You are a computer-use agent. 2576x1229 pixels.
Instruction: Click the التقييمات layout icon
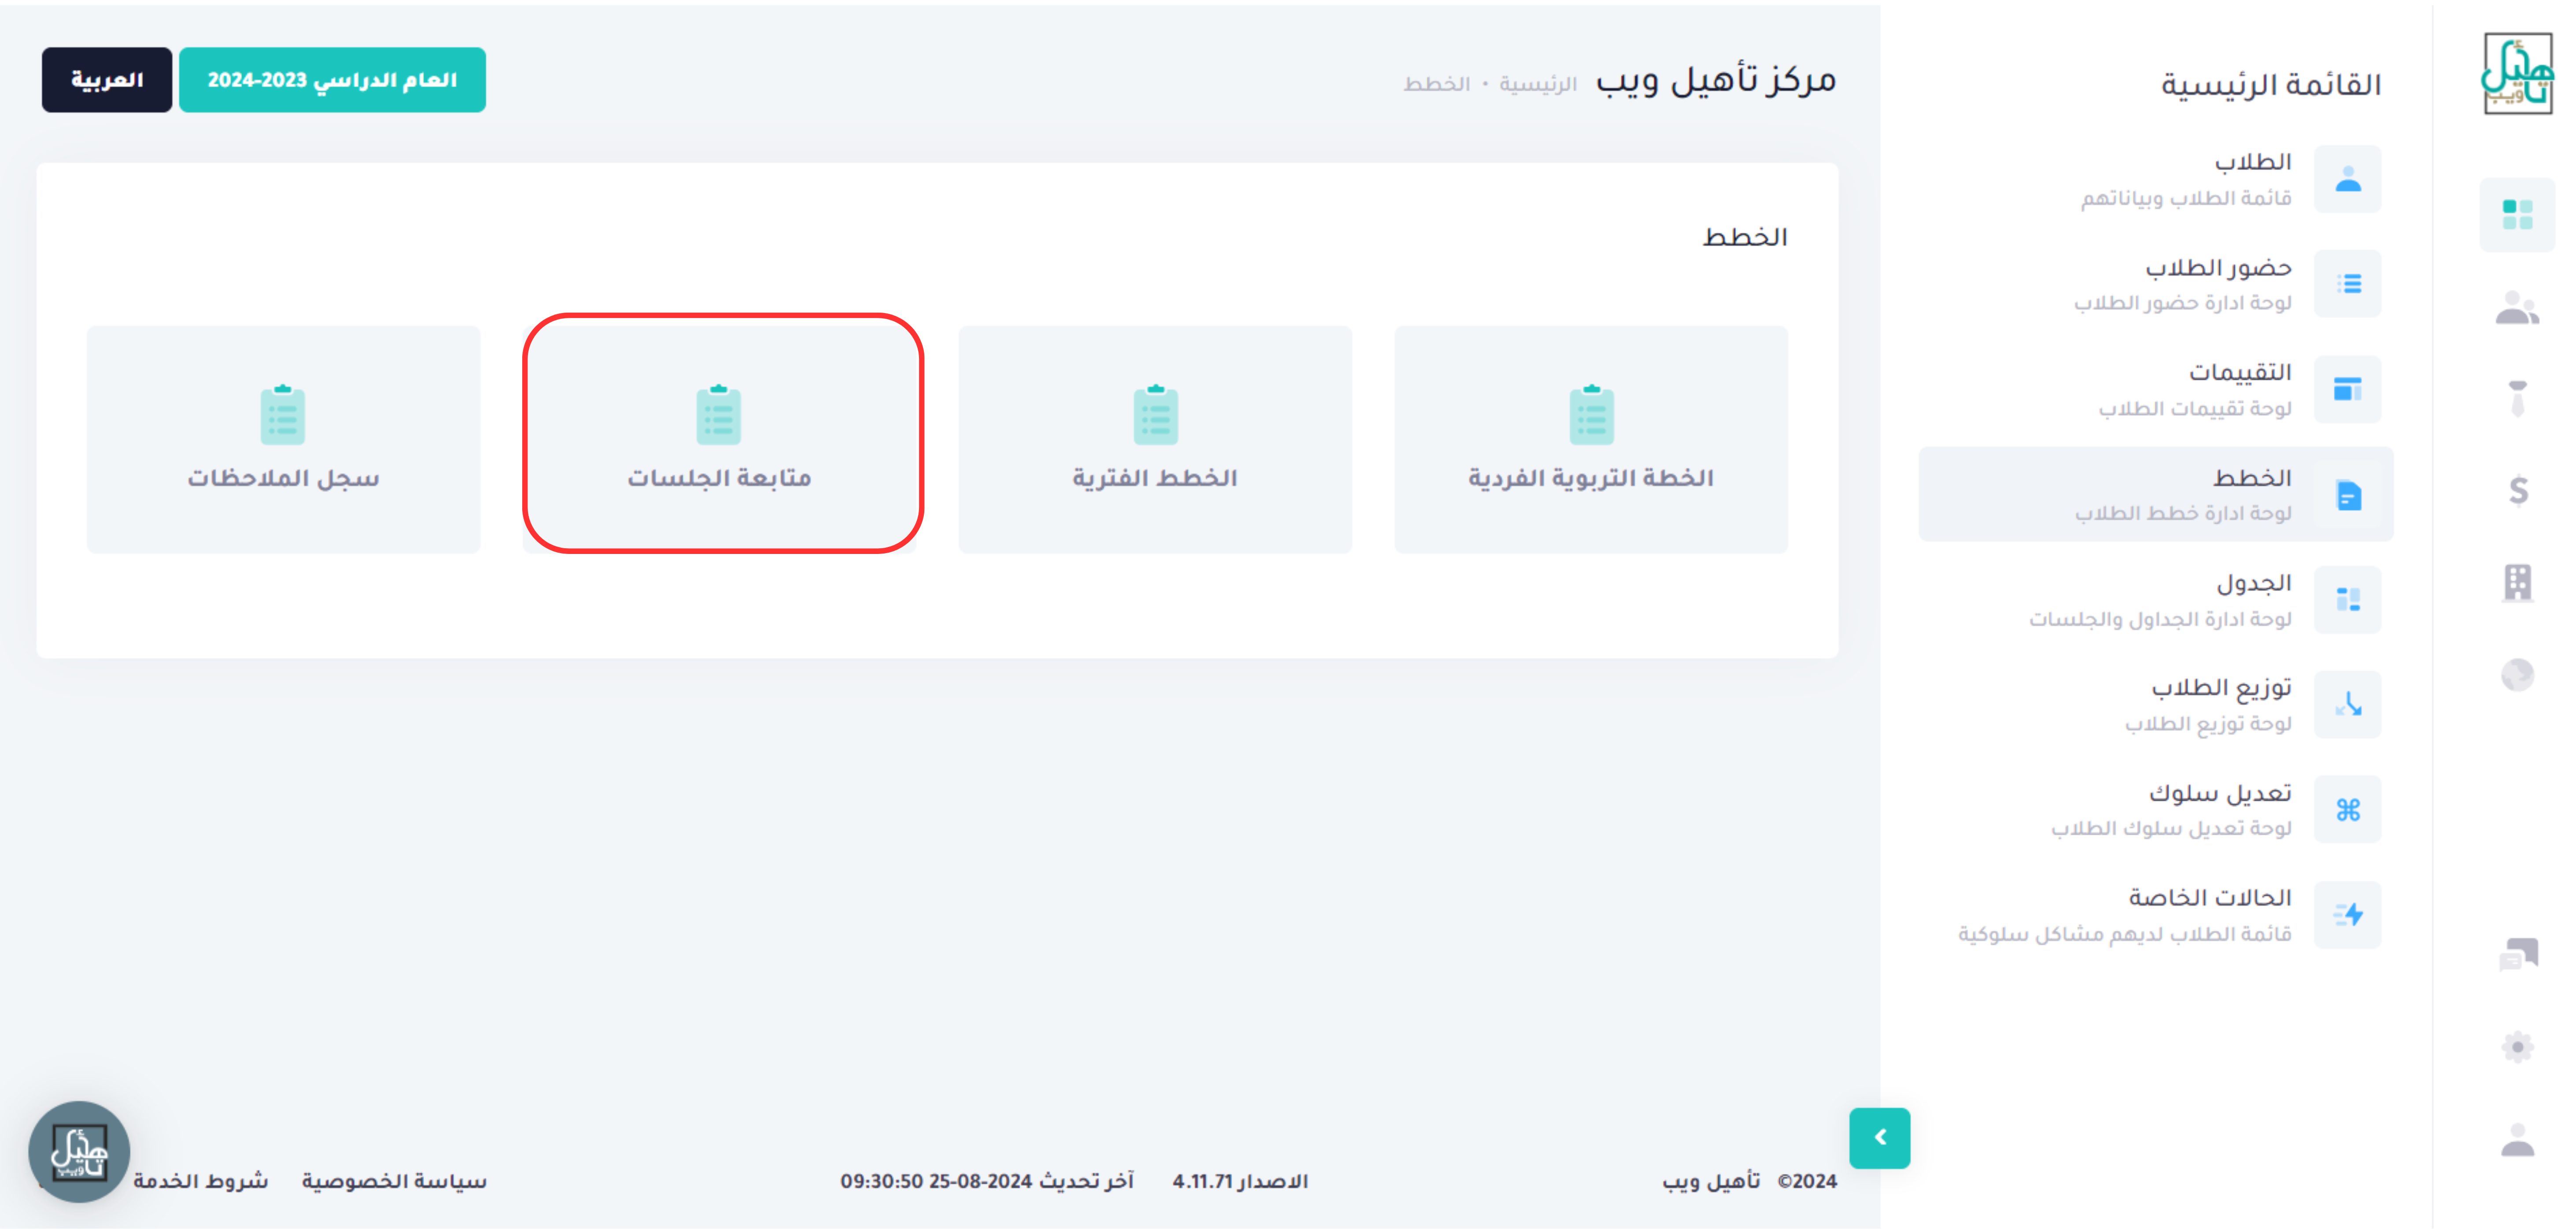point(2347,389)
